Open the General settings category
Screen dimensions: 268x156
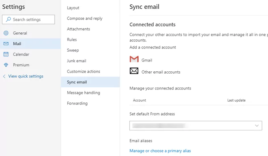click(30, 33)
